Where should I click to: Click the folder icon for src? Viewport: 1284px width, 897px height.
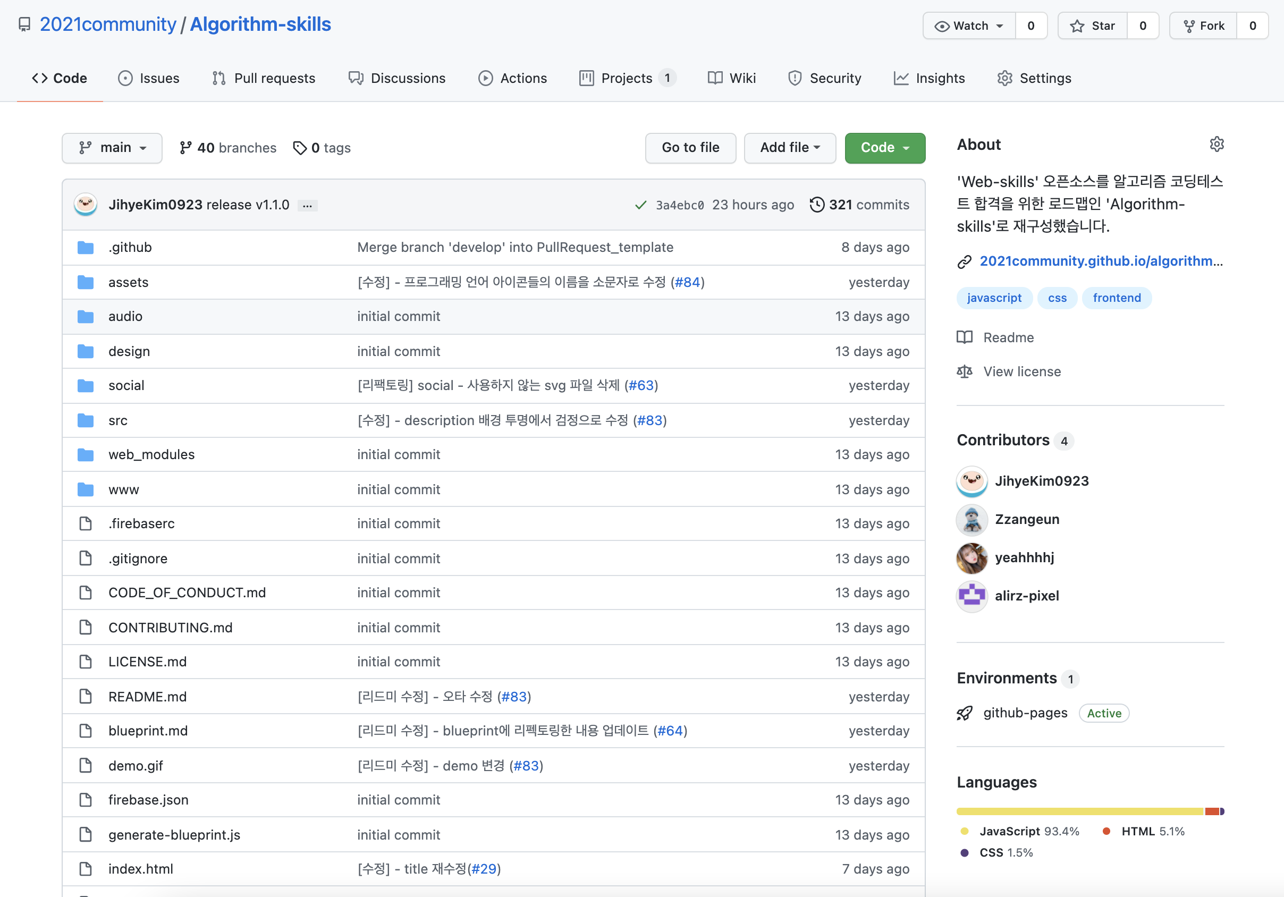click(86, 420)
